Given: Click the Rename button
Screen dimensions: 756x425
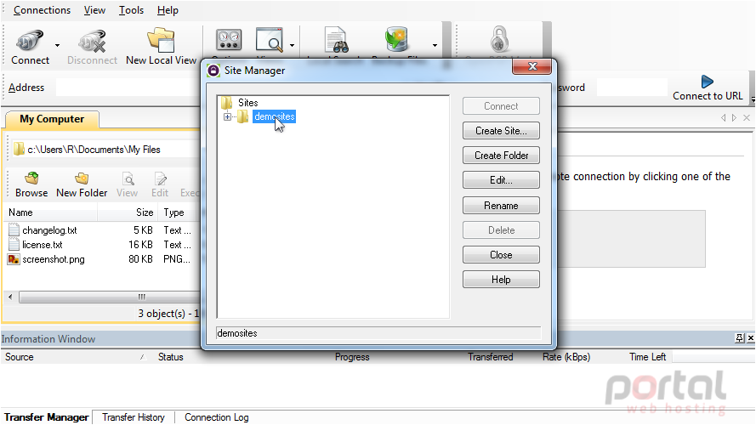Looking at the screenshot, I should tap(501, 205).
